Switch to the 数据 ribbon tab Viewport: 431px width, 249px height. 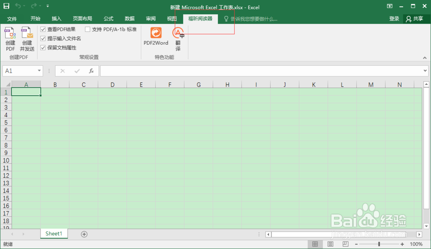pos(129,18)
